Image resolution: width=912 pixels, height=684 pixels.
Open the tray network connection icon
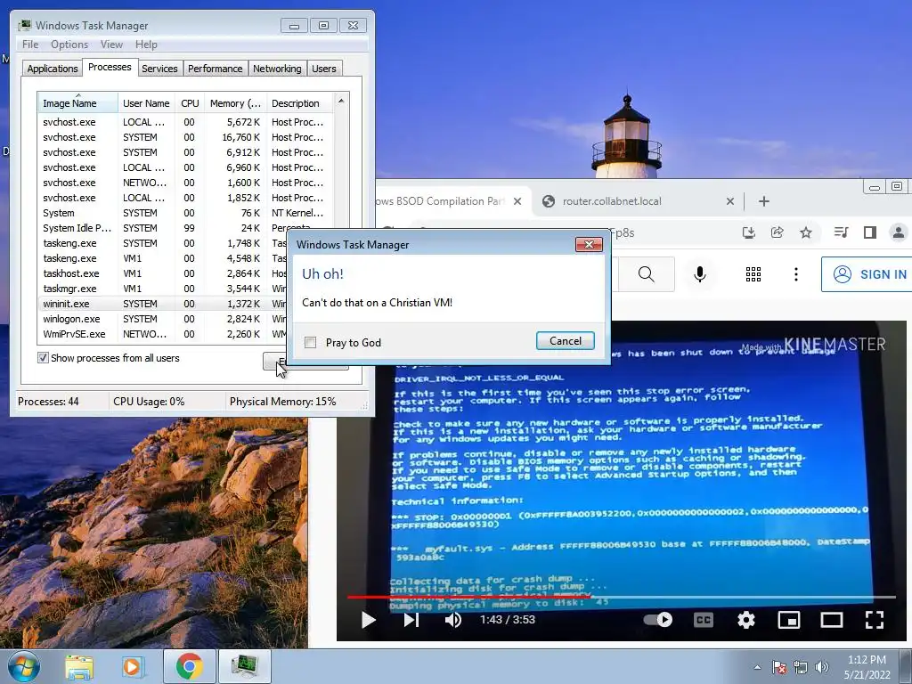tap(801, 667)
